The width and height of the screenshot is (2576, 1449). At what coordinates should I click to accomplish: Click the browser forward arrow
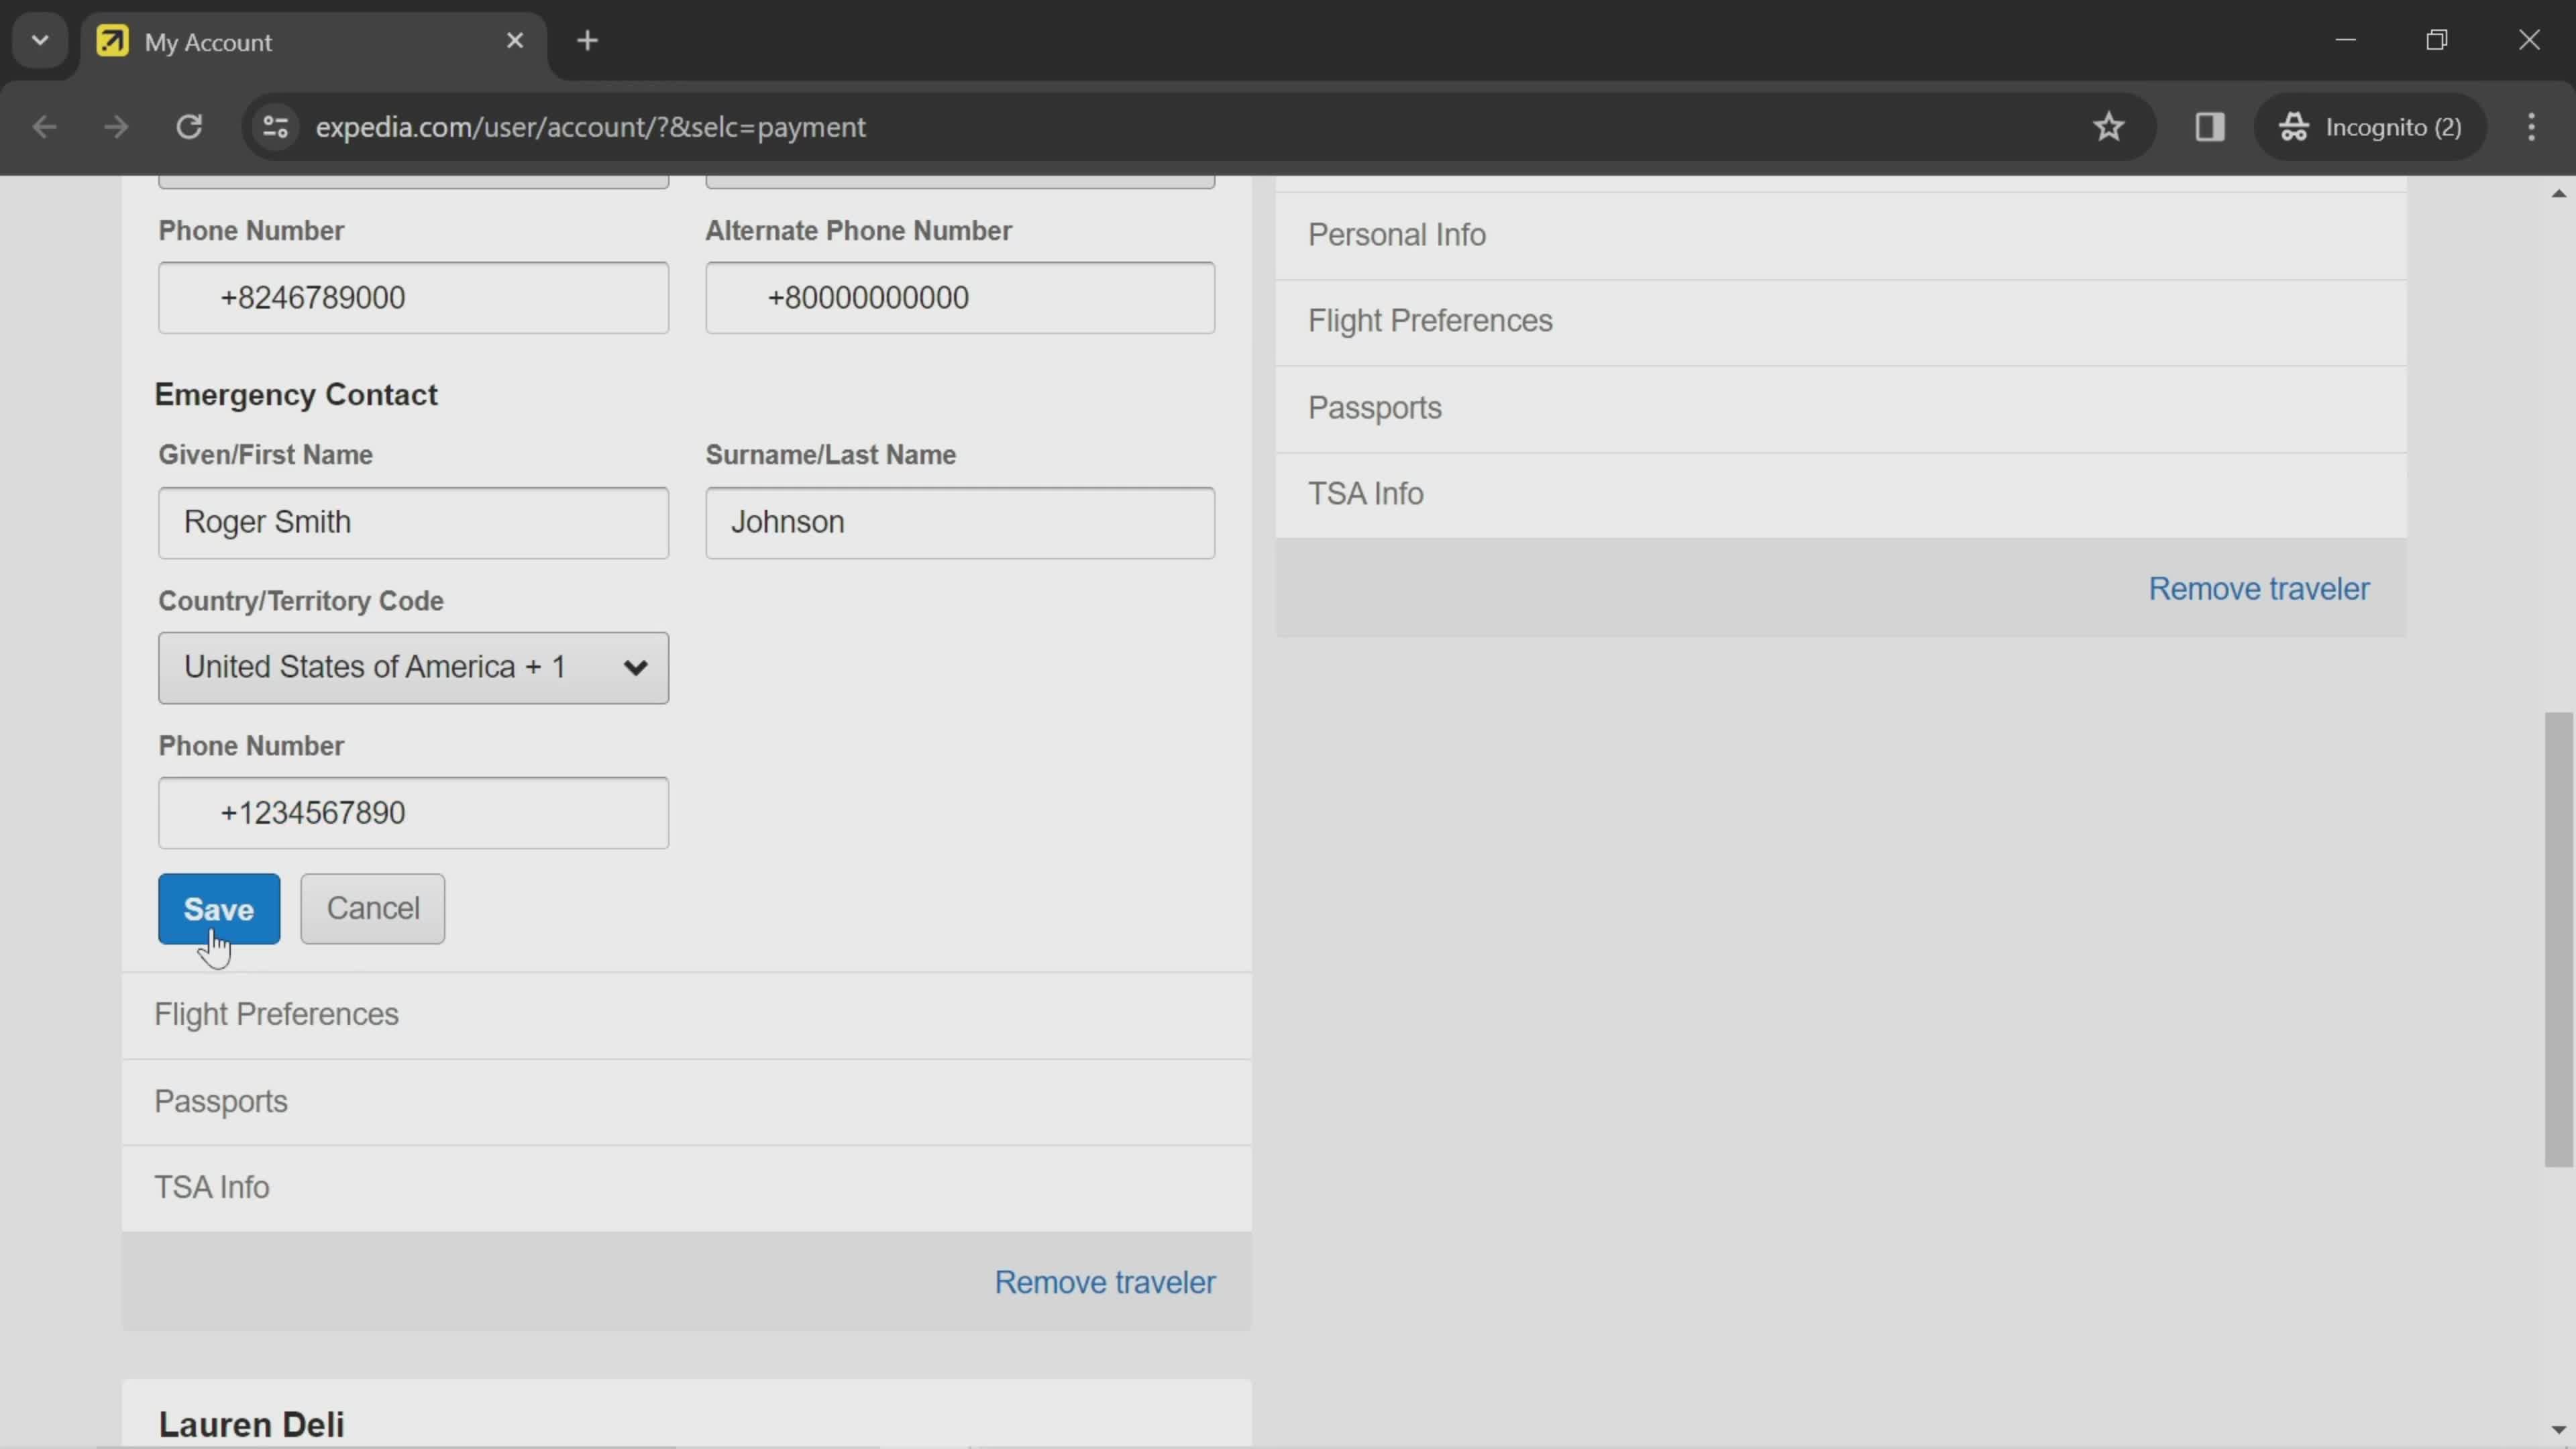[116, 127]
